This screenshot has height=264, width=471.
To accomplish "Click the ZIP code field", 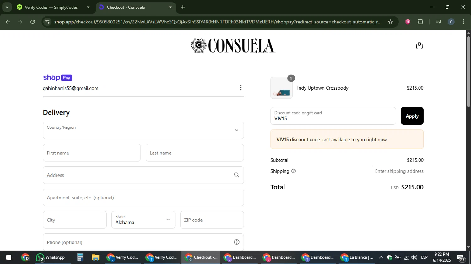I will point(212,220).
